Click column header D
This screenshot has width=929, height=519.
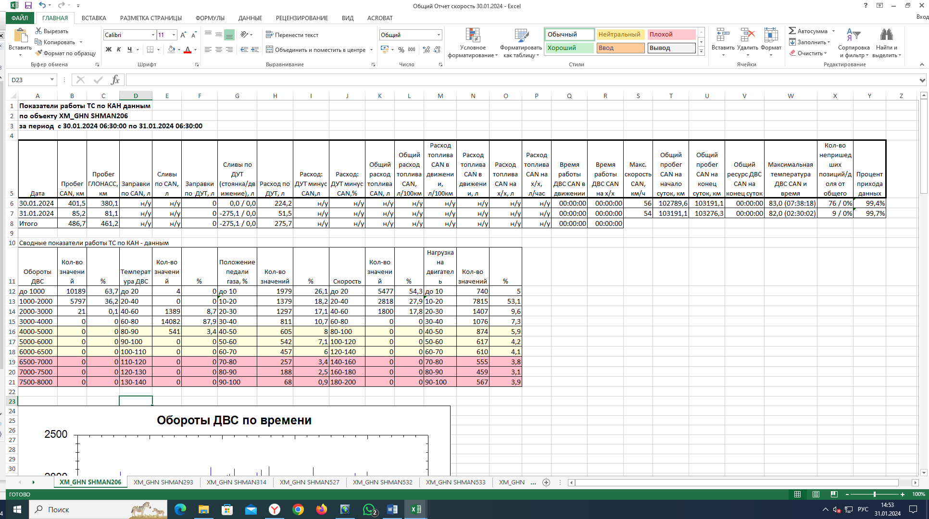(136, 96)
